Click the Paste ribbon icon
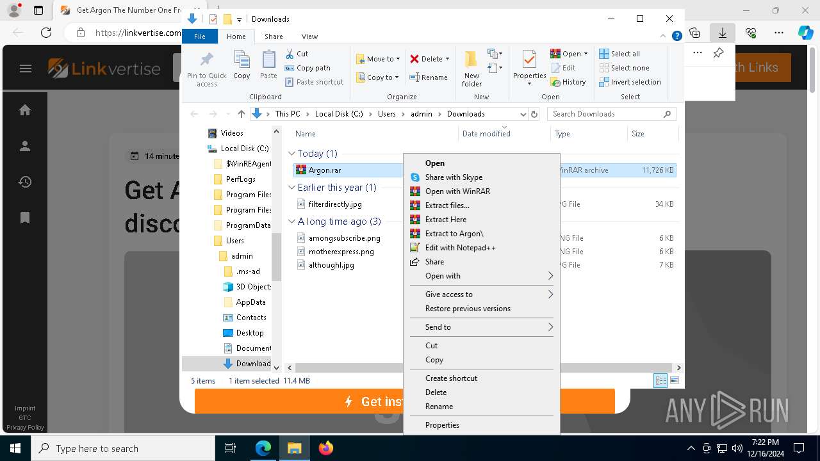This screenshot has height=461, width=820. pyautogui.click(x=268, y=65)
